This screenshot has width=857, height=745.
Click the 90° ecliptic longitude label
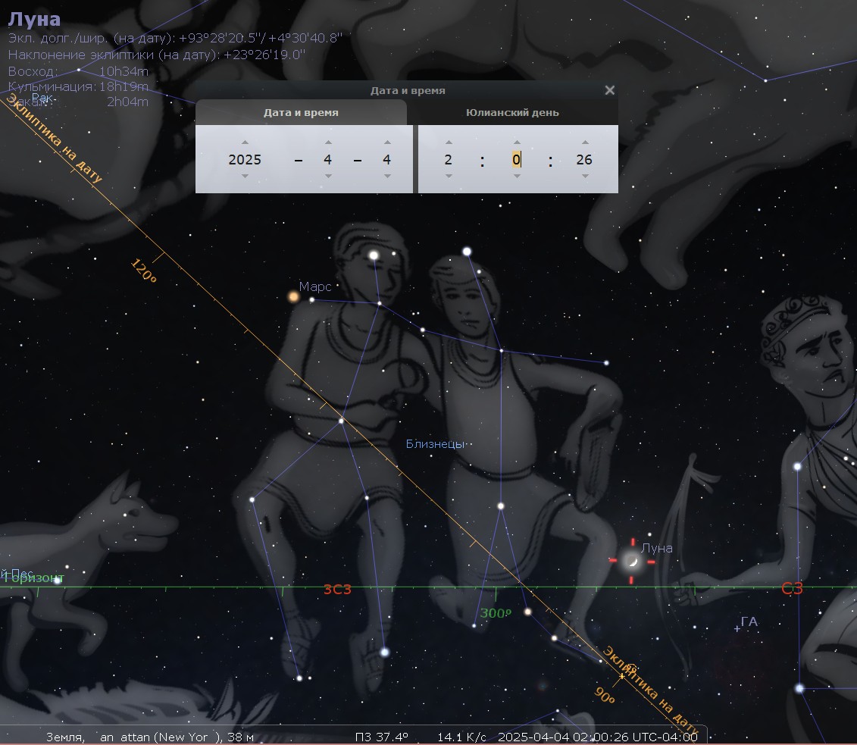pos(605,695)
